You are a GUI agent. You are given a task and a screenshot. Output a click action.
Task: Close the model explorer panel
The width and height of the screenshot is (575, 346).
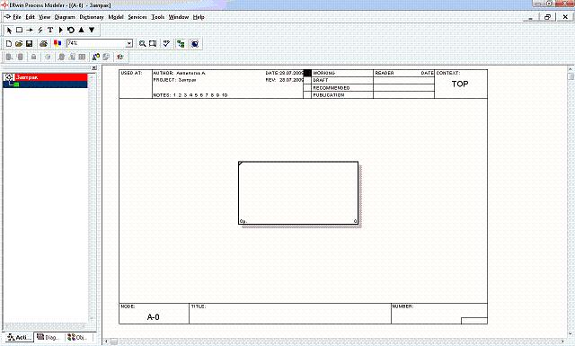[x=93, y=68]
